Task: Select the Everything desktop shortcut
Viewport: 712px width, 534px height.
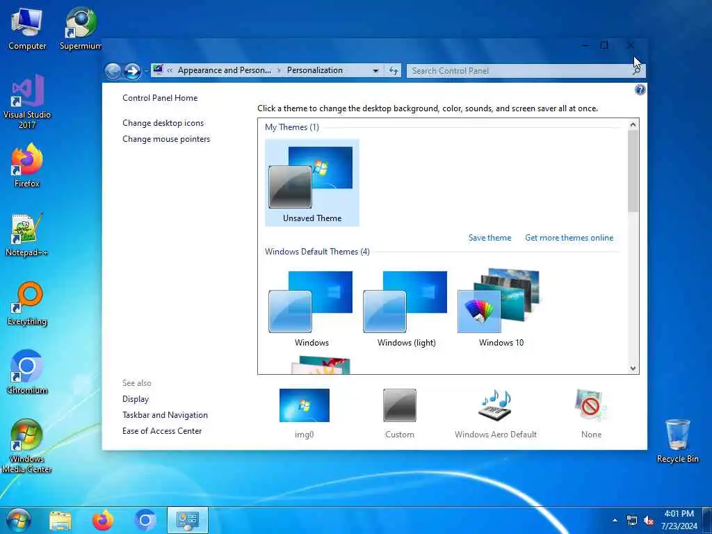Action: click(x=27, y=304)
